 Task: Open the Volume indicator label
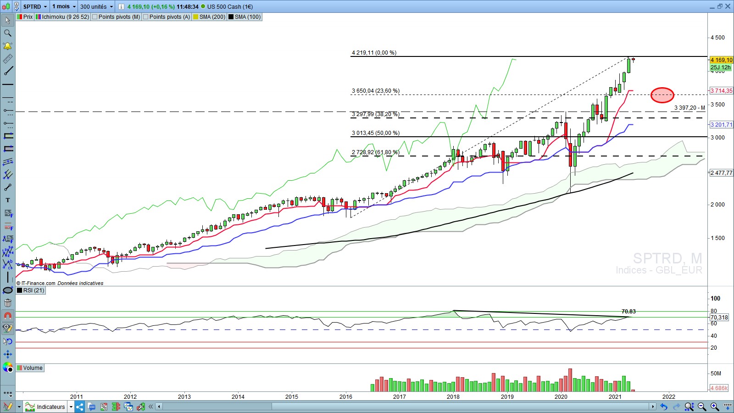pyautogui.click(x=30, y=368)
